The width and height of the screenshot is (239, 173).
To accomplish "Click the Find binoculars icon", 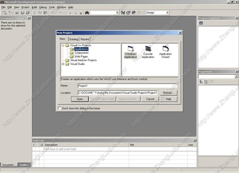I will click(x=87, y=13).
